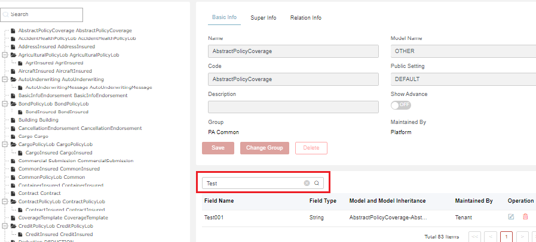Select Commercial Submission in the tree
Viewport: 536px width, 242px height.
pos(76,161)
